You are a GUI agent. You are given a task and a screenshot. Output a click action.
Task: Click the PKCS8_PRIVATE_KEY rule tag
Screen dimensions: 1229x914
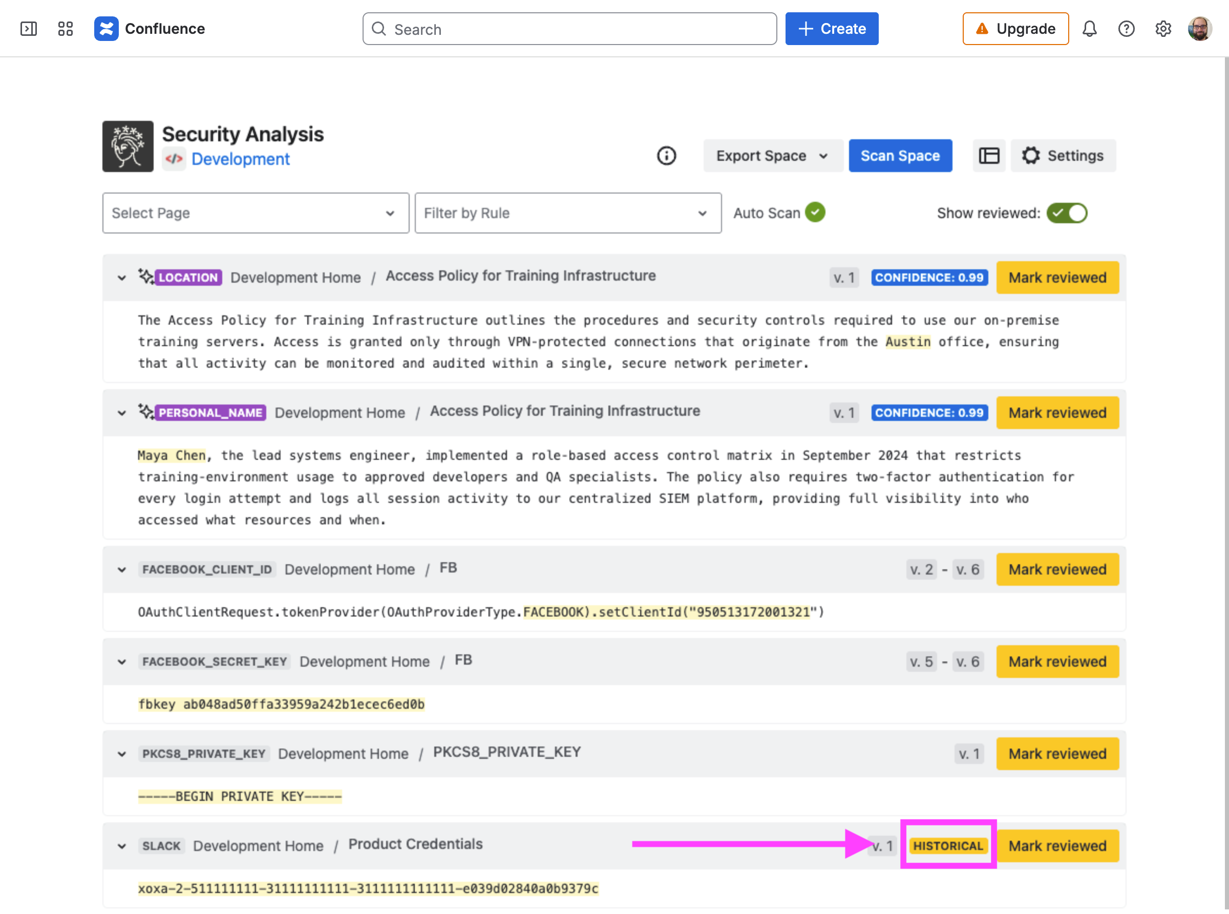click(204, 754)
